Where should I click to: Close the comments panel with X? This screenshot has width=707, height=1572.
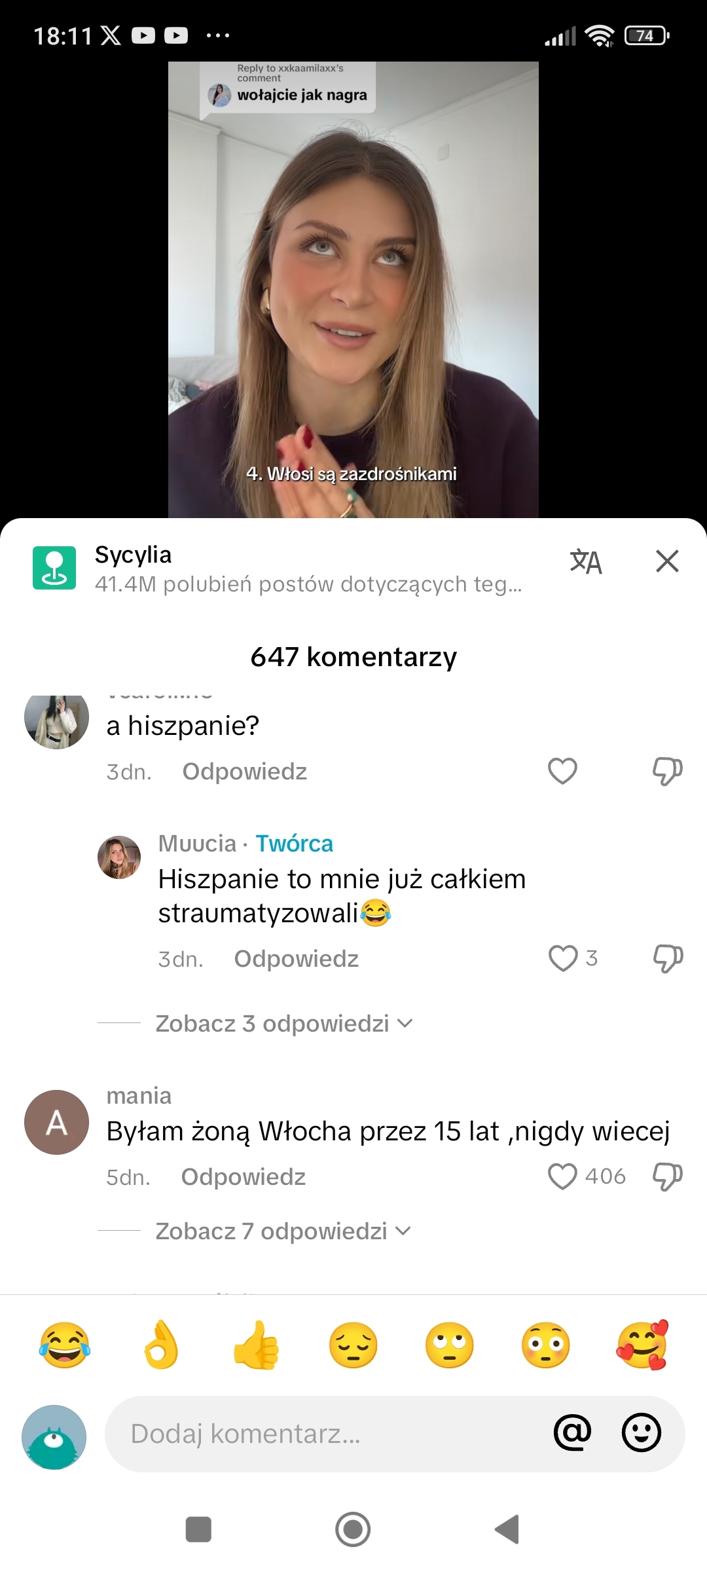point(667,561)
